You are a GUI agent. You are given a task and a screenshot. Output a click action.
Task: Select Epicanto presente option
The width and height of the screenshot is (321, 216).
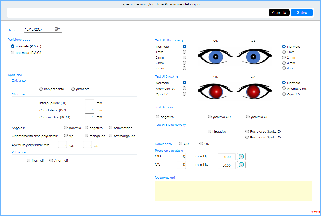[x=73, y=89]
